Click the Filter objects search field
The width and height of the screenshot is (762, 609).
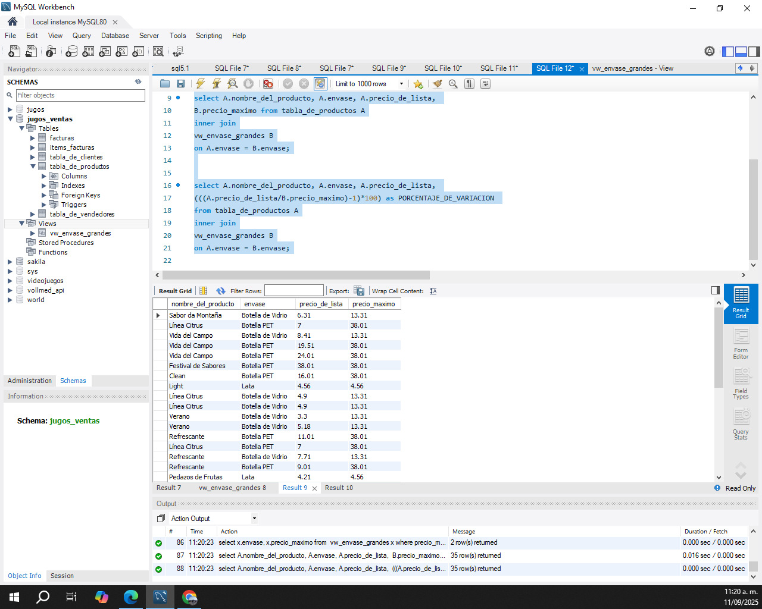(x=80, y=95)
